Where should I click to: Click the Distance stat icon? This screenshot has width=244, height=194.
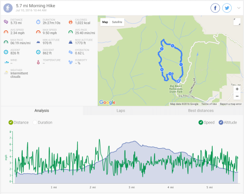tap(6, 22)
